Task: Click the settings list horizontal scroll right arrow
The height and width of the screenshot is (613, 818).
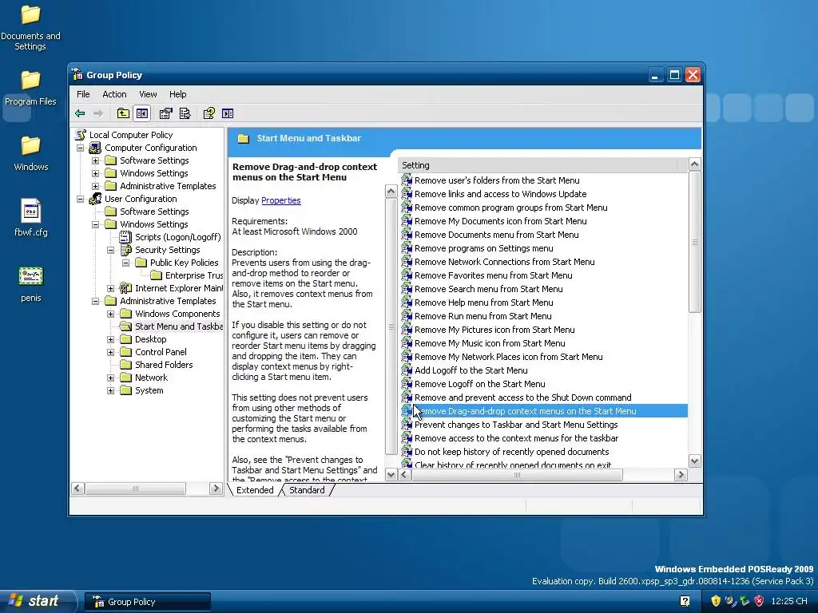Action: pyautogui.click(x=681, y=475)
